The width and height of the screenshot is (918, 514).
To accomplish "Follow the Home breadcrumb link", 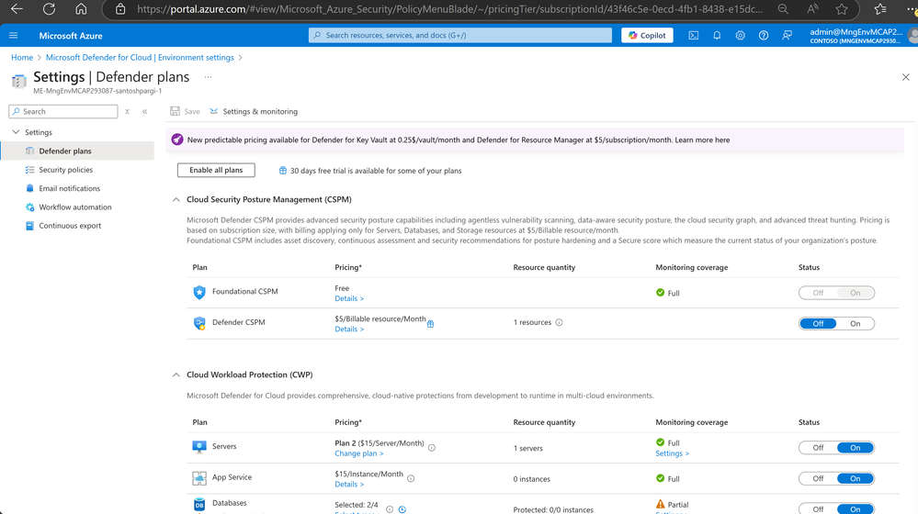I will coord(22,57).
